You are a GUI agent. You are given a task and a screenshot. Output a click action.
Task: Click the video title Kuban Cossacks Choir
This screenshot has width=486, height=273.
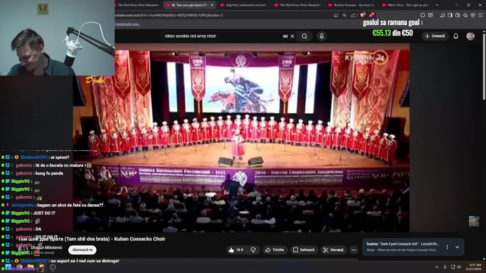coord(92,239)
